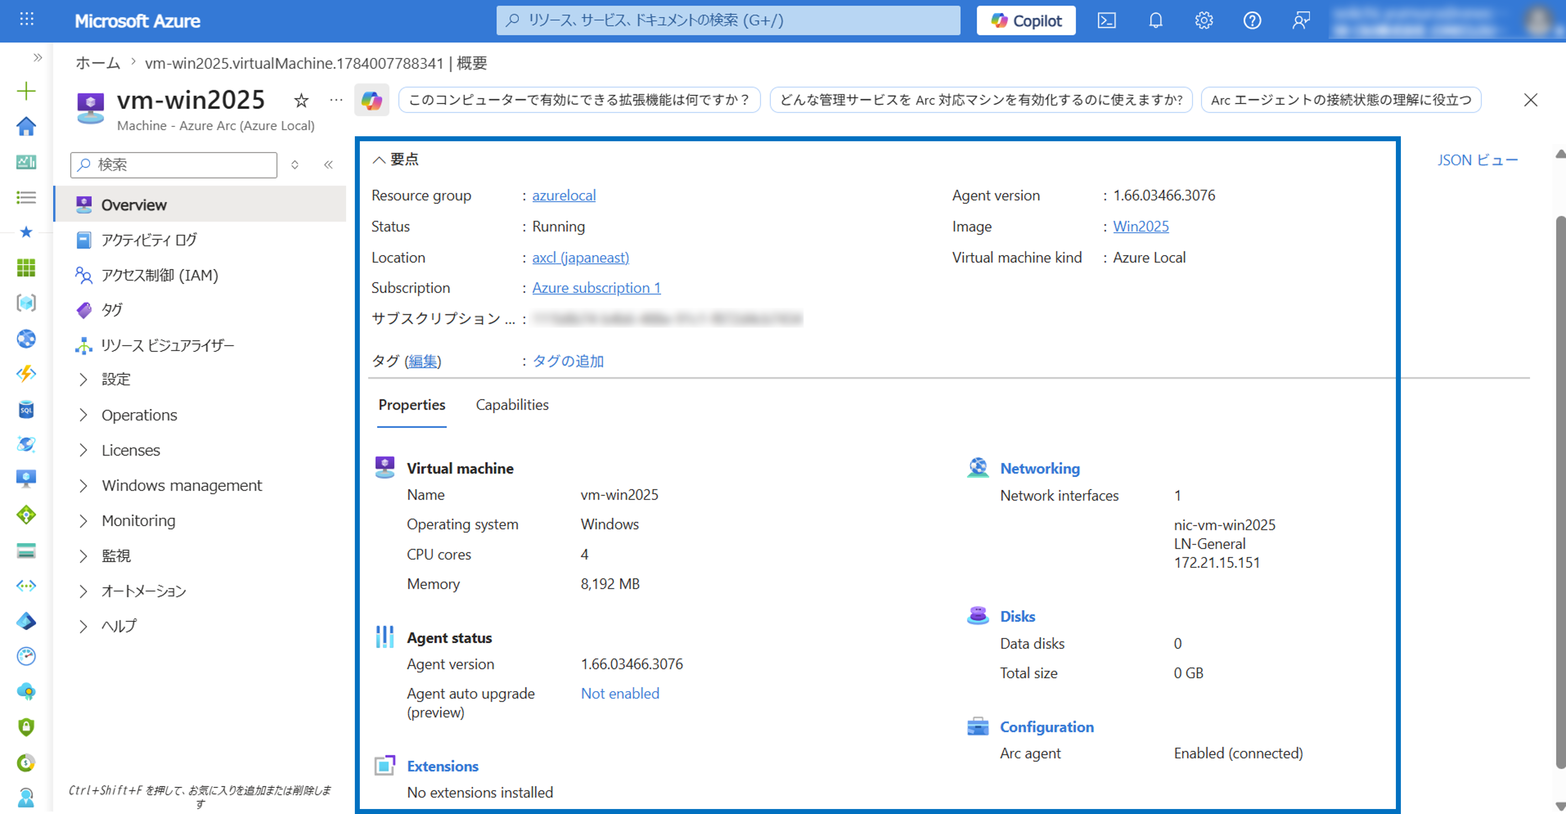Open Defender for Cloud shield icon
The height and width of the screenshot is (814, 1566).
[26, 727]
